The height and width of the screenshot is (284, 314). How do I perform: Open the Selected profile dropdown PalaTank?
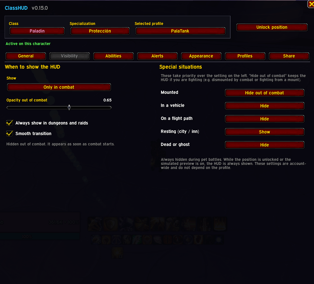180,31
